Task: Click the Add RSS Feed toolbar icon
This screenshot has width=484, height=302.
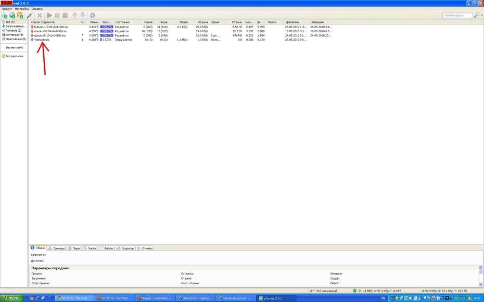Action: click(x=20, y=15)
